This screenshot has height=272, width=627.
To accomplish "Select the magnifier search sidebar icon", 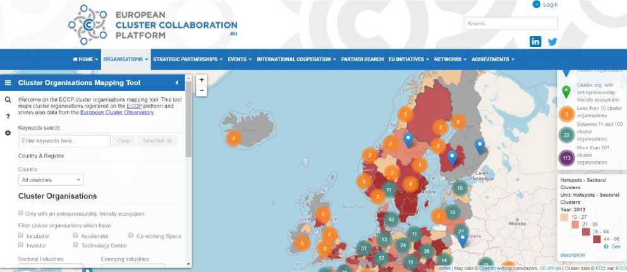I will click(8, 99).
